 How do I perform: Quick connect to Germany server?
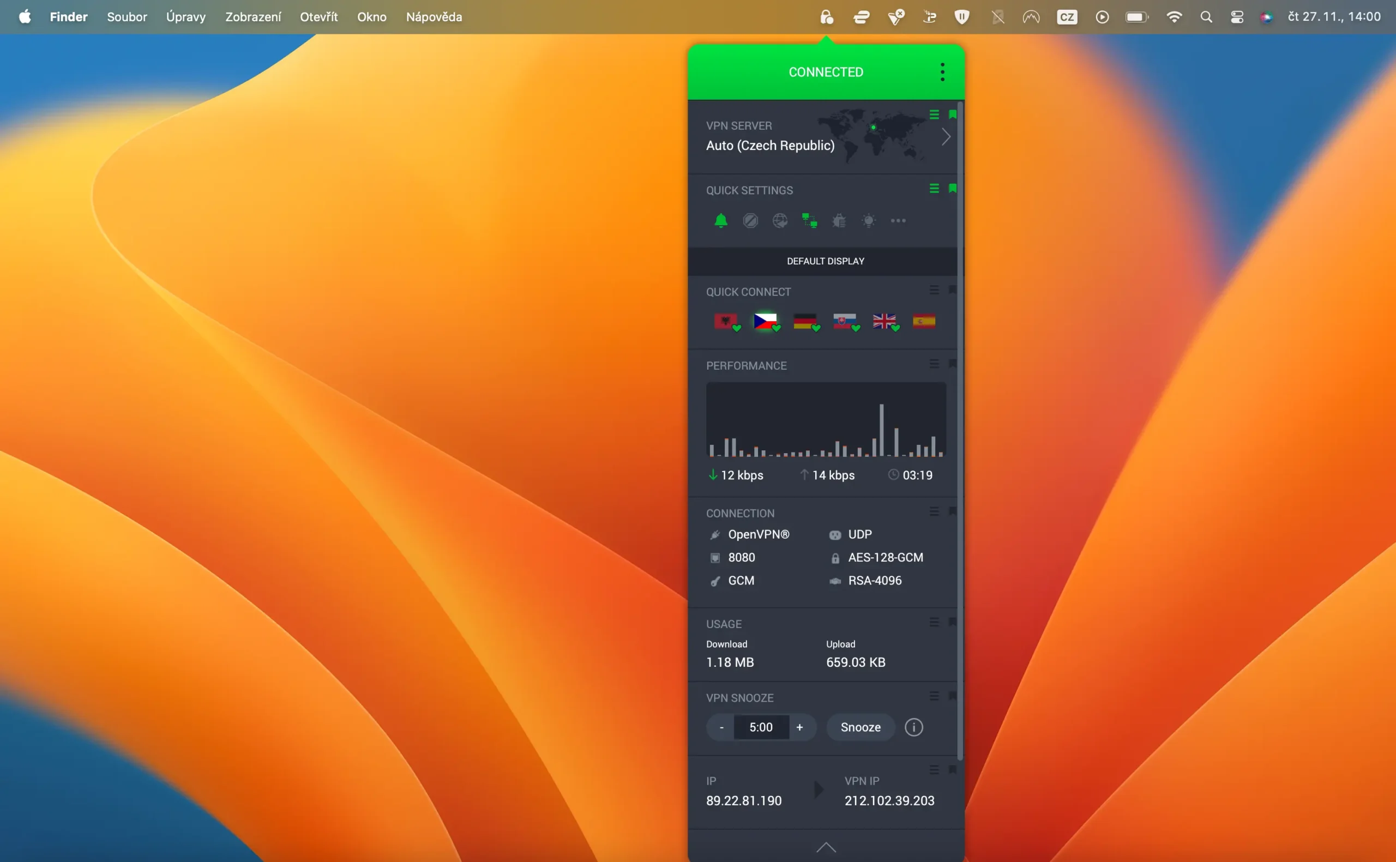pos(805,321)
